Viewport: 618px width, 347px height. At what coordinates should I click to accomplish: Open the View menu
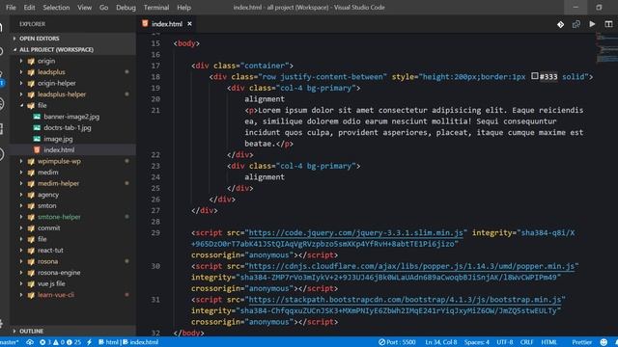point(84,8)
